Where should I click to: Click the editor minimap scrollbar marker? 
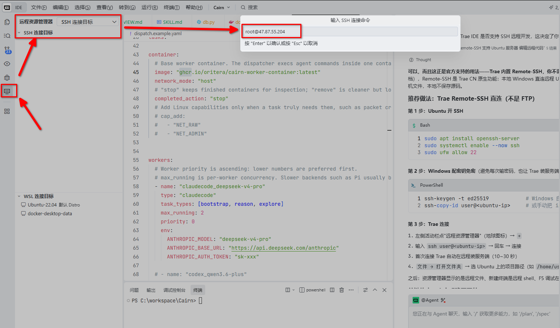pyautogui.click(x=390, y=130)
